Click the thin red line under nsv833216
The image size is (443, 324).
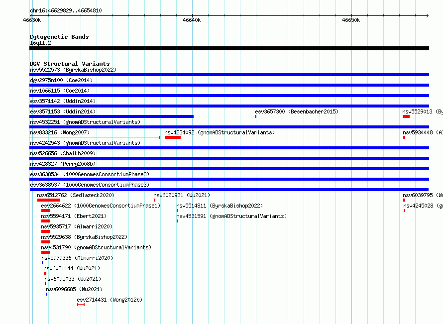95,137
